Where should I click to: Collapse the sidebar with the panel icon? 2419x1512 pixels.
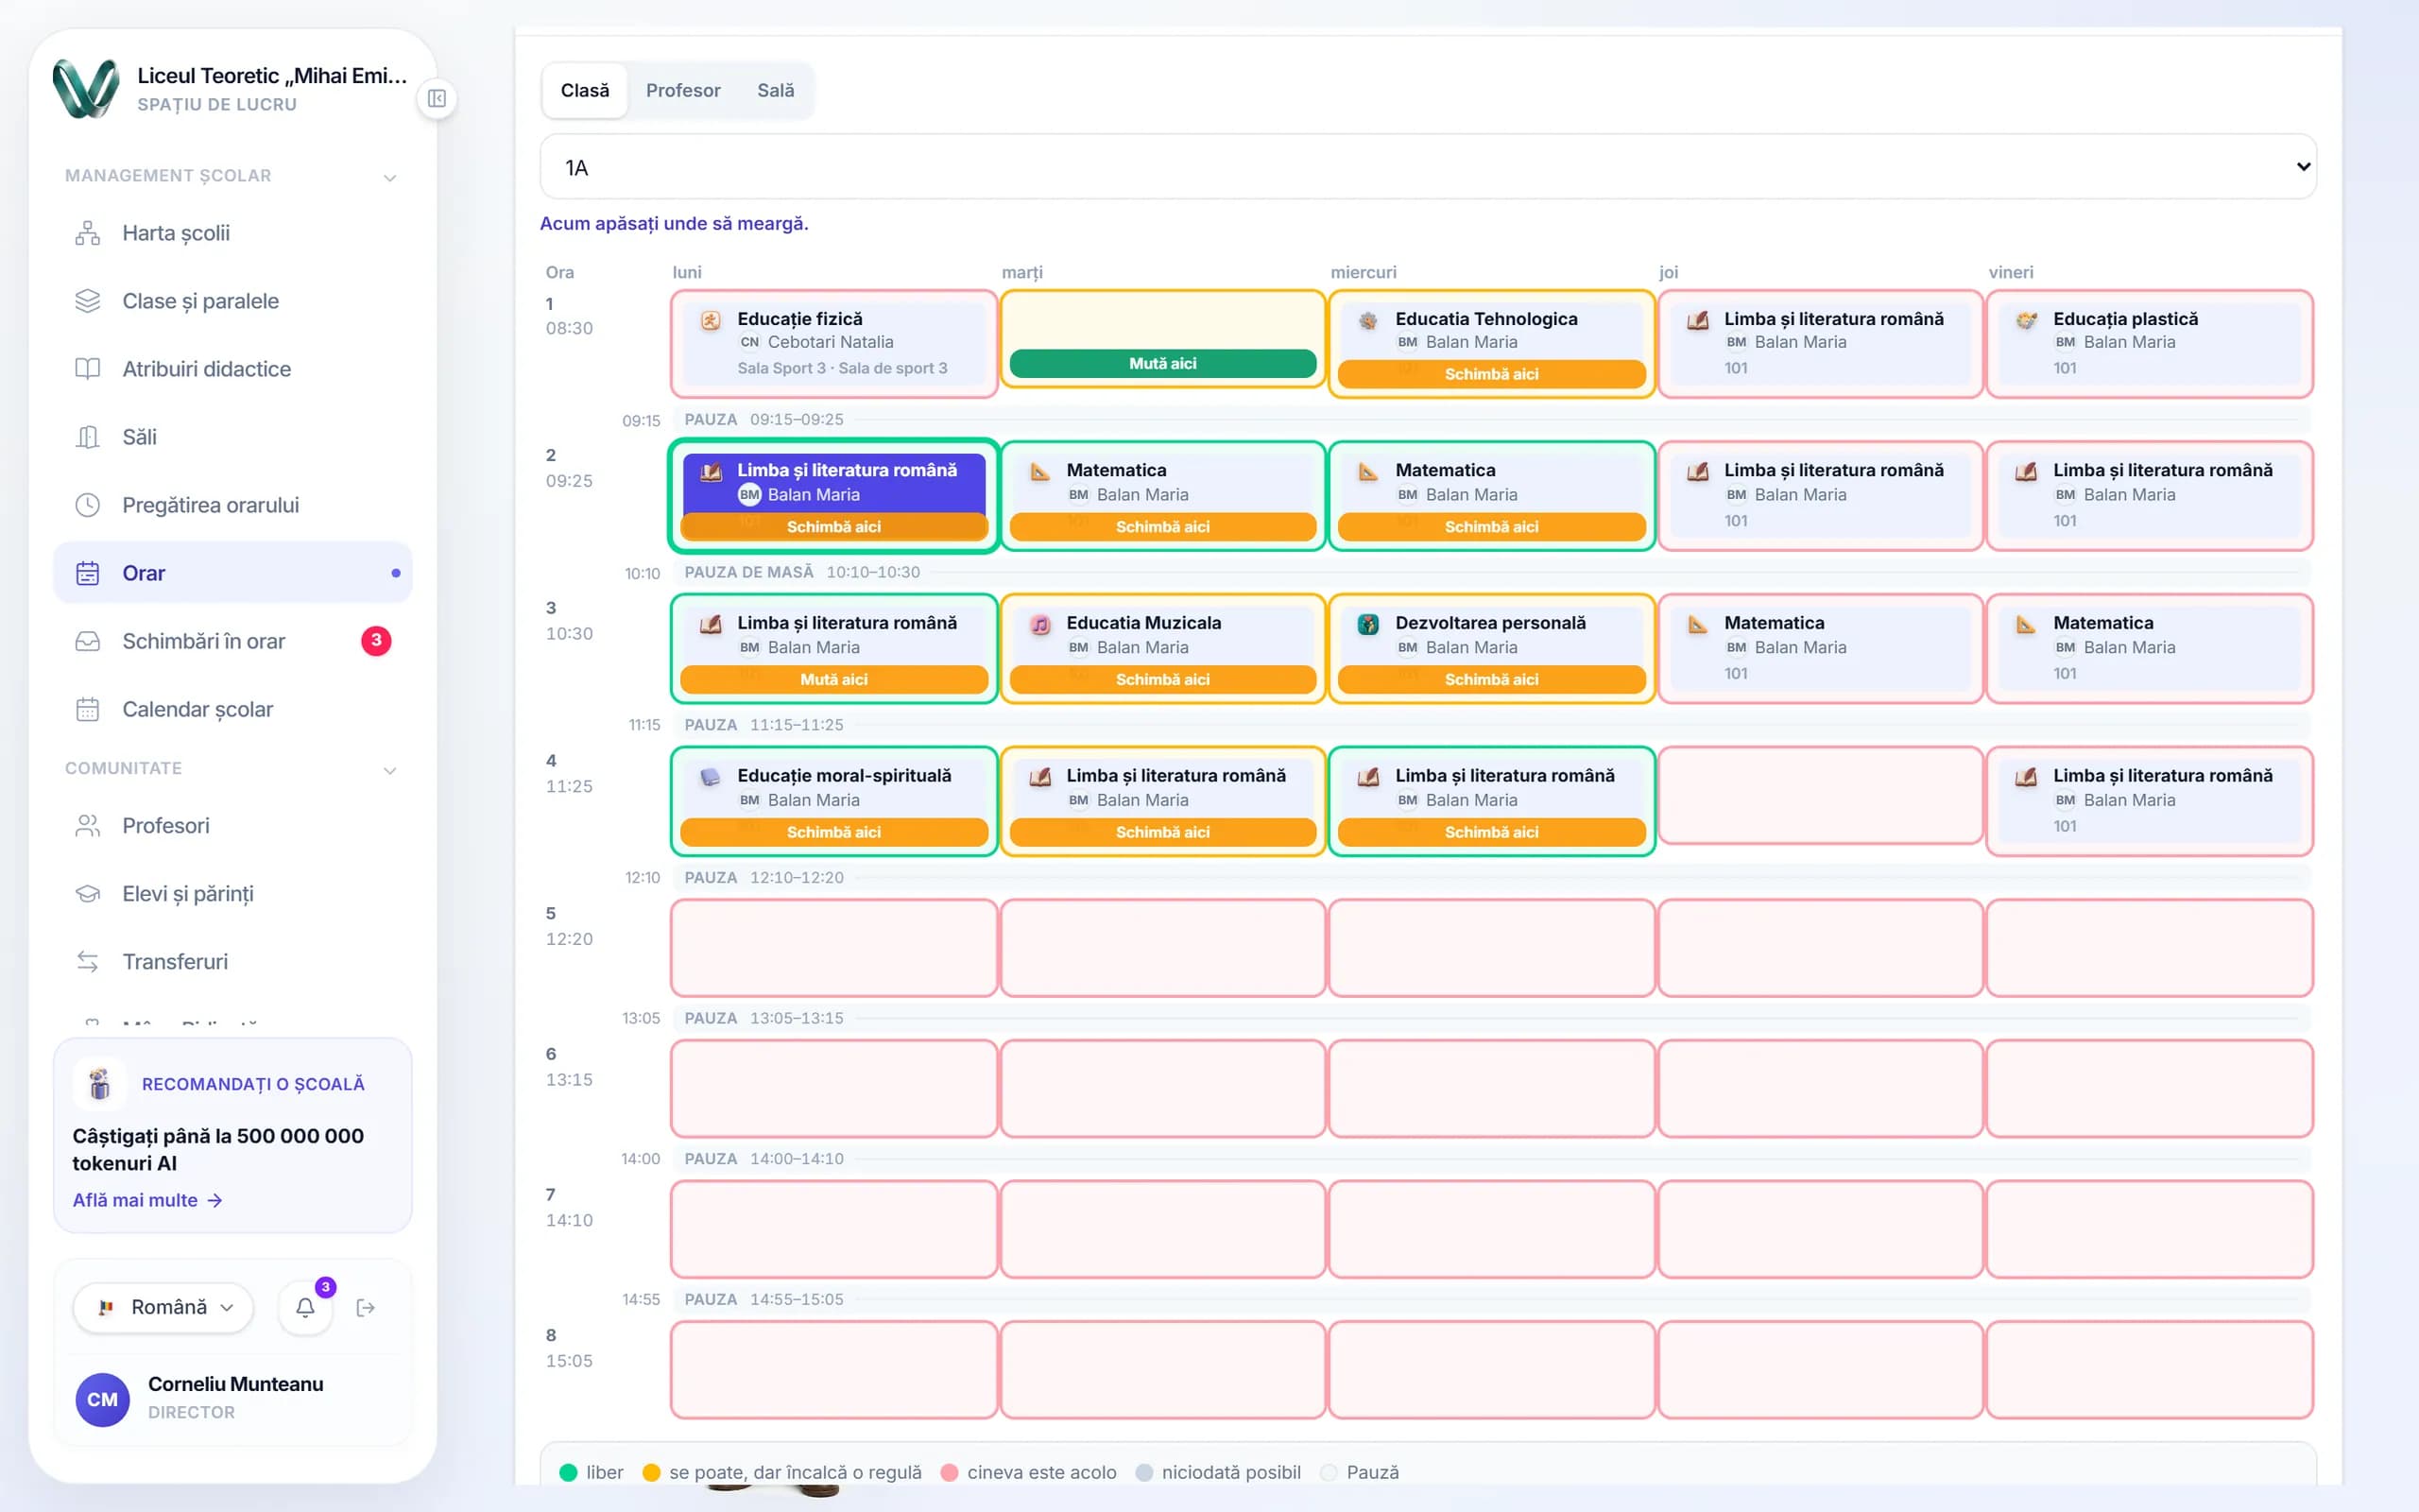[437, 98]
